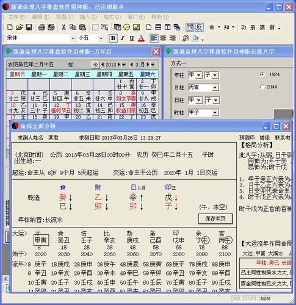Align text right

click(173, 38)
